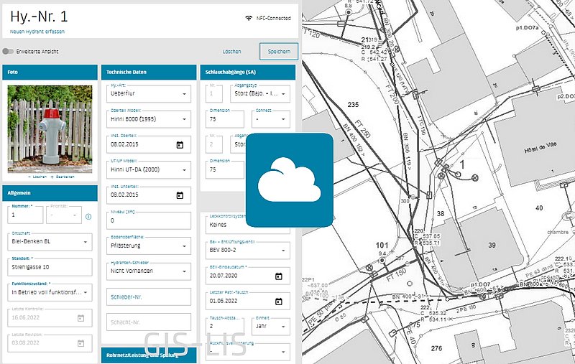Toggle the Erweiterte Ansicht switch
Screen dimensions: 575x364
9,52
